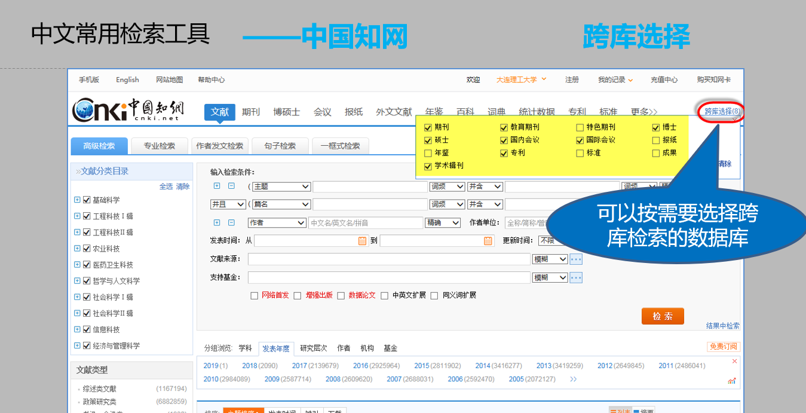Screen dimensions: 806x413
Task: Click 跨库选择(8) link
Action: pyautogui.click(x=722, y=111)
